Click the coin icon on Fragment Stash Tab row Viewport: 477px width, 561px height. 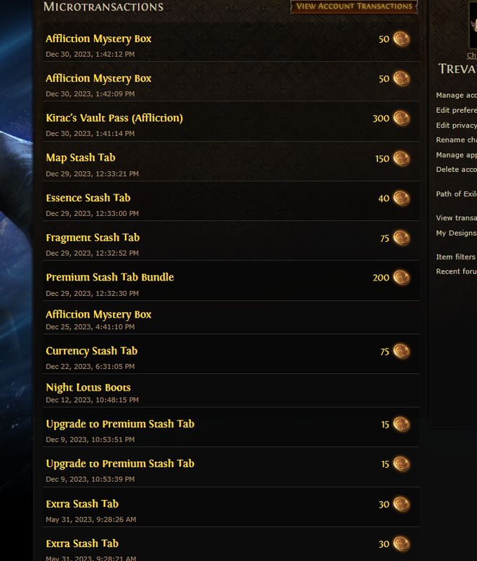pyautogui.click(x=401, y=238)
